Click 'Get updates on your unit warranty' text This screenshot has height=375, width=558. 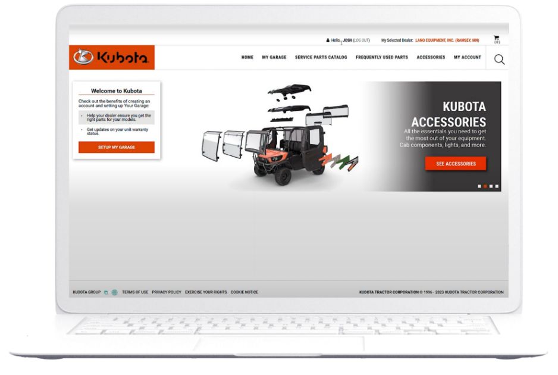(117, 132)
